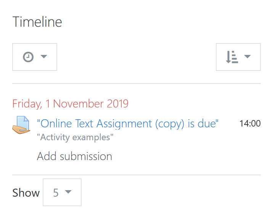Click the Friday, 1 November 2019 date heading
The height and width of the screenshot is (218, 273).
point(70,104)
